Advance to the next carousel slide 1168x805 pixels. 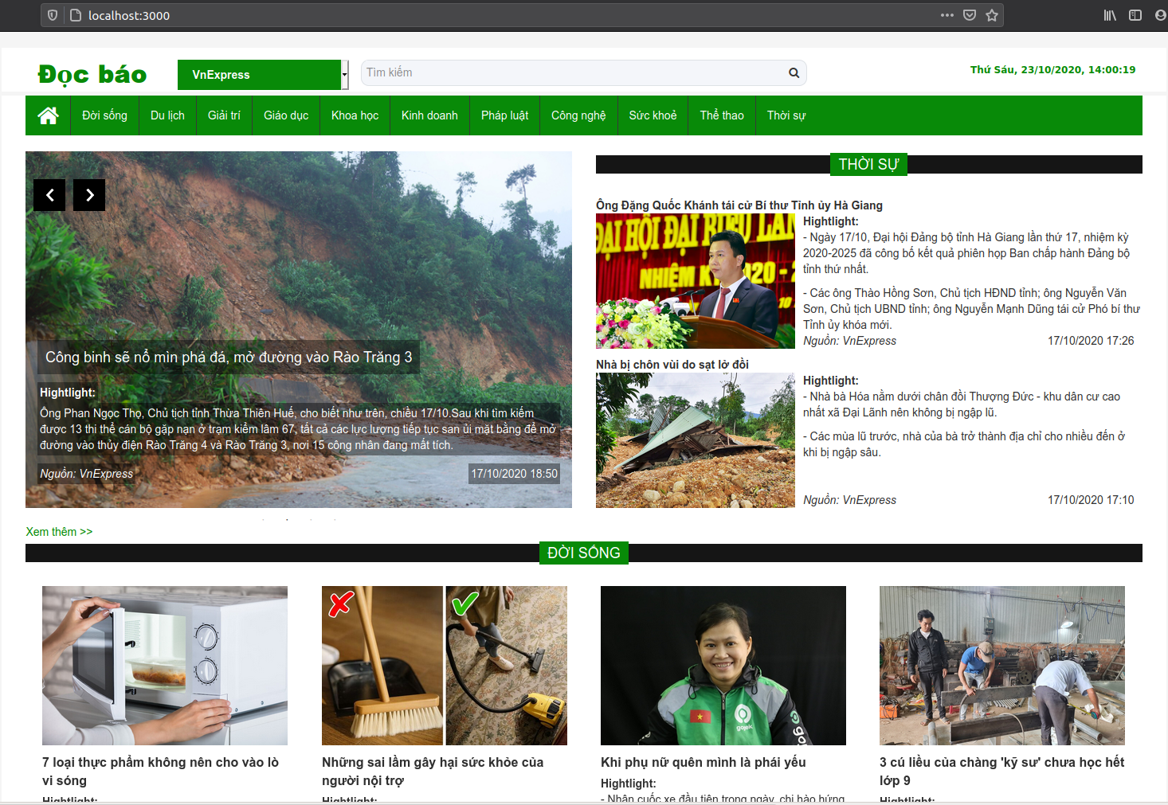pos(89,195)
